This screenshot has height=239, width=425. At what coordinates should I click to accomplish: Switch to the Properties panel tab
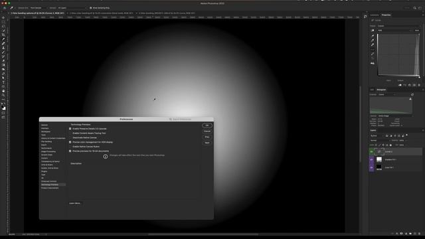pos(386,15)
